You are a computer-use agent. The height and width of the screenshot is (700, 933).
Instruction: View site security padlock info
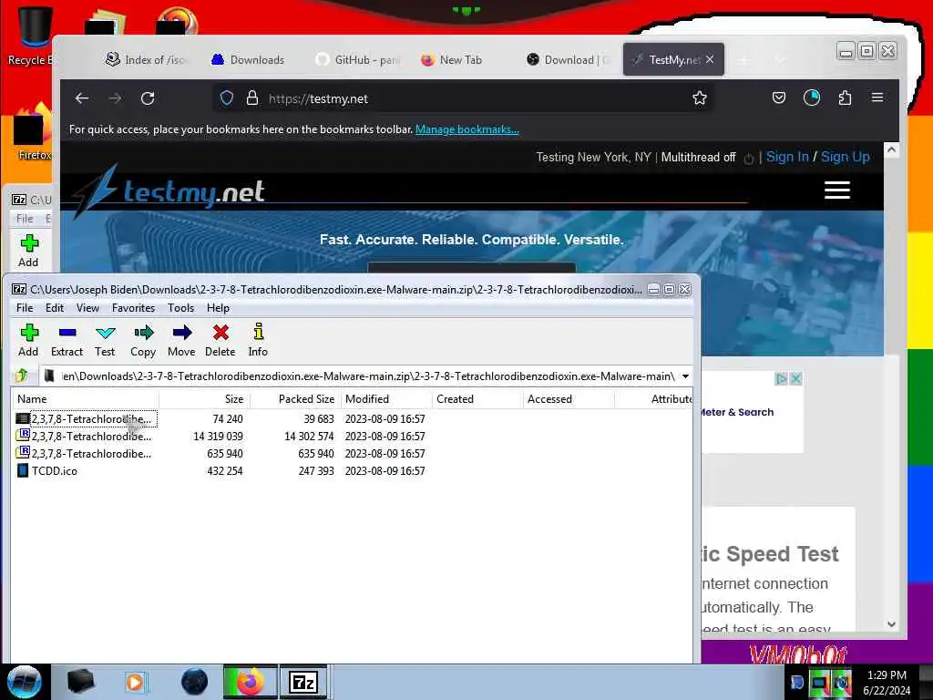(x=252, y=98)
